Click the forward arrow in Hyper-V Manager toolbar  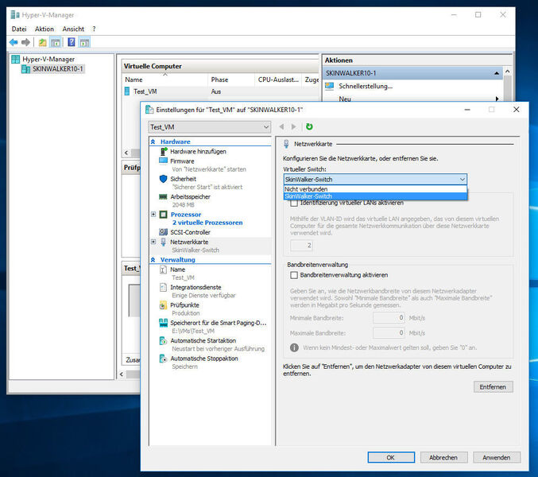pyautogui.click(x=25, y=42)
